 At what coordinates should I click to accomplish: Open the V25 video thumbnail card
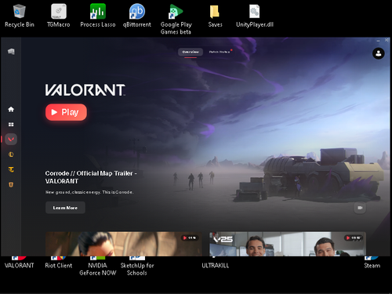point(288,244)
